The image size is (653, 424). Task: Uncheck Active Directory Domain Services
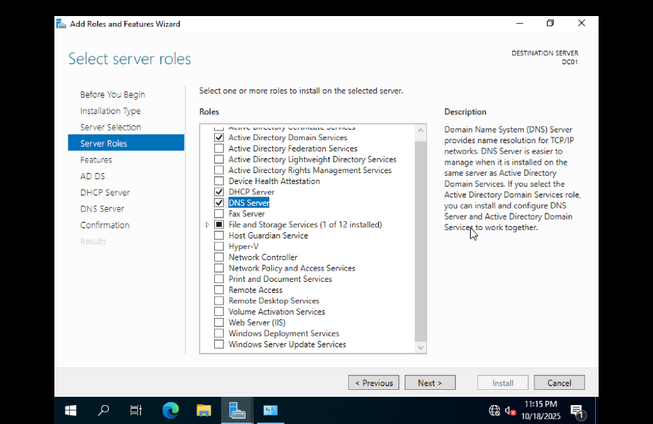click(x=218, y=137)
